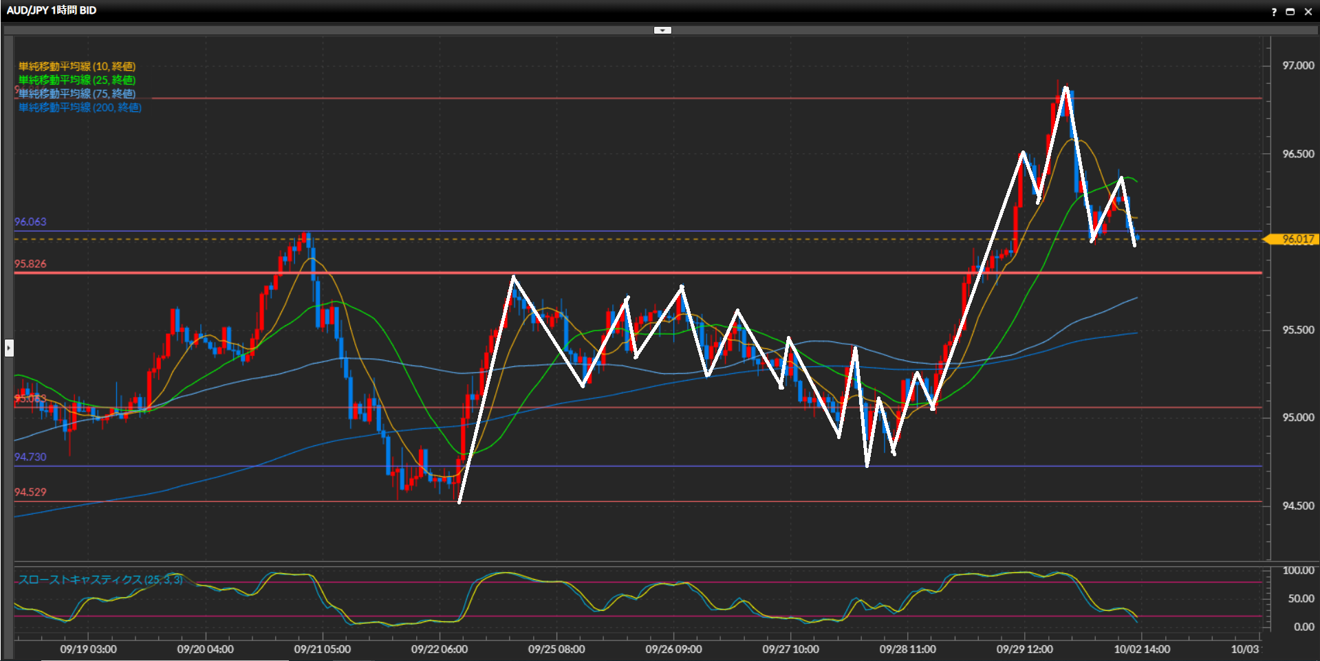Select the 単純移動平均線 (10, 終値) indicator label

point(76,67)
